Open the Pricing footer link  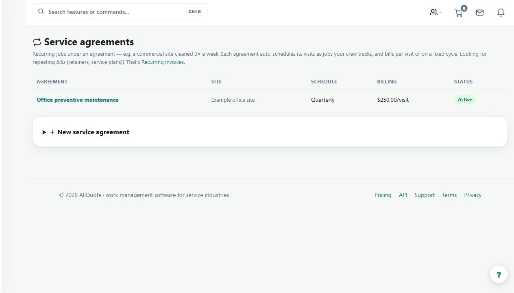(383, 195)
